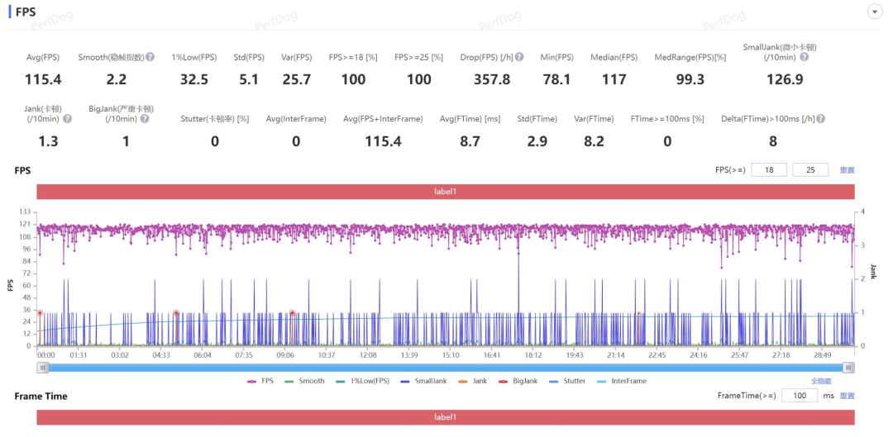
Task: Click the left handle of time range slider
Action: tap(43, 368)
